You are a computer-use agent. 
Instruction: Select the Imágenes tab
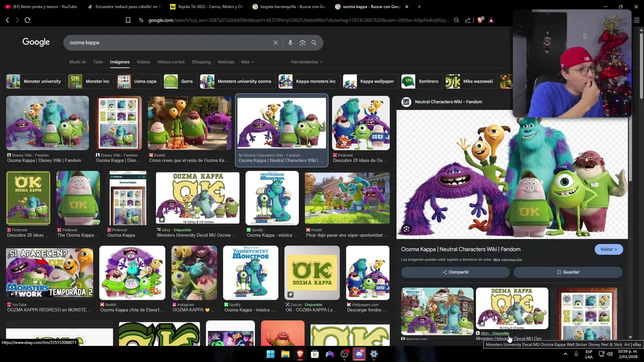click(120, 62)
